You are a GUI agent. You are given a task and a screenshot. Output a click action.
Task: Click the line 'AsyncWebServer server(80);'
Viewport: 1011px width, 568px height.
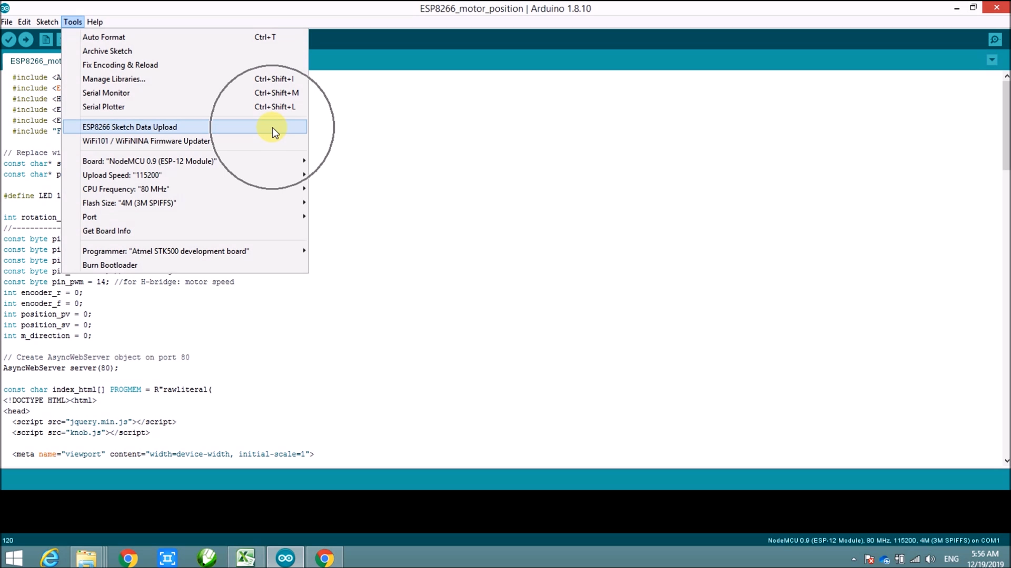click(x=61, y=368)
